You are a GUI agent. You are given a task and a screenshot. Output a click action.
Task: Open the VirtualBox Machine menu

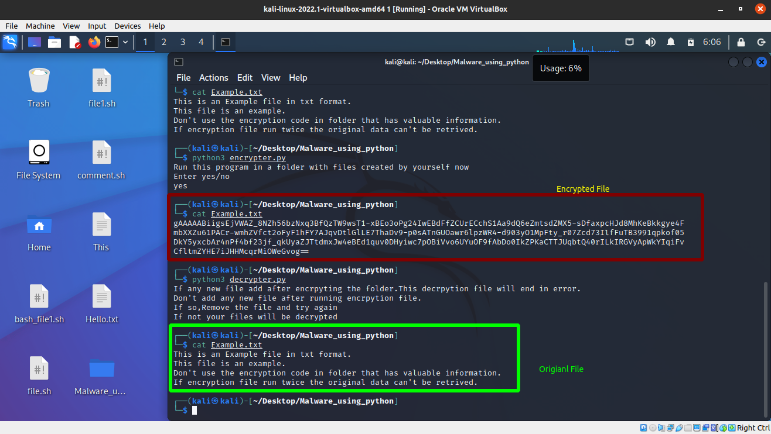tap(40, 26)
